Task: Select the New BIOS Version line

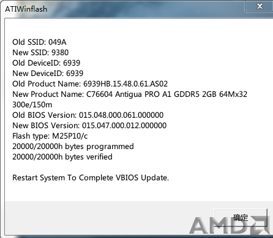Action: pos(89,126)
